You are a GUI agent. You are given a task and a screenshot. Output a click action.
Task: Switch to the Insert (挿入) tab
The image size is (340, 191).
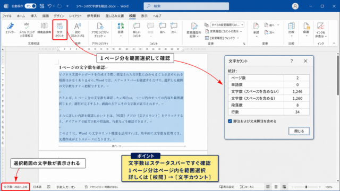[x=33, y=16]
